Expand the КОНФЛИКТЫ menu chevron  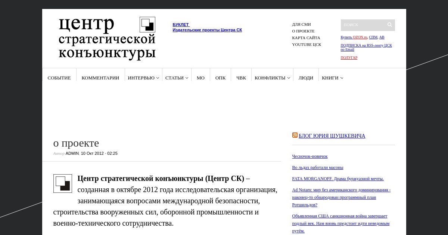coord(289,78)
